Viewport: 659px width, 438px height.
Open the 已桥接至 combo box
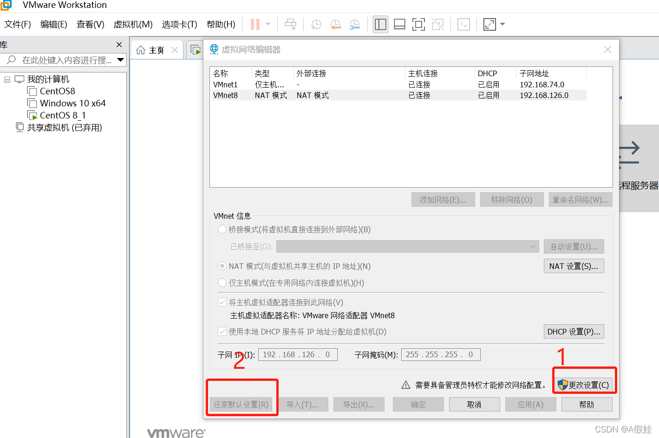click(407, 246)
